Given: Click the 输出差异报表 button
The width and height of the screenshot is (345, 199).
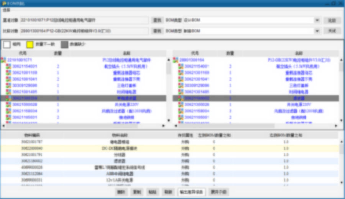Looking at the screenshot, I should (x=191, y=192).
